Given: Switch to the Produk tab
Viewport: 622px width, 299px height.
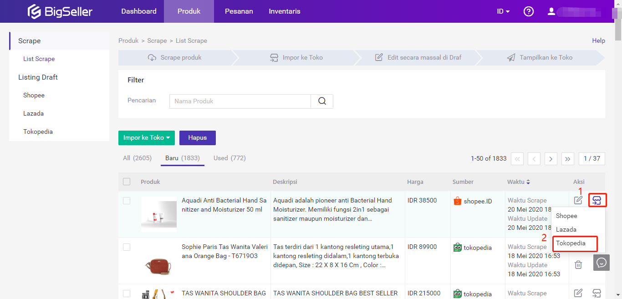Looking at the screenshot, I should (x=189, y=11).
